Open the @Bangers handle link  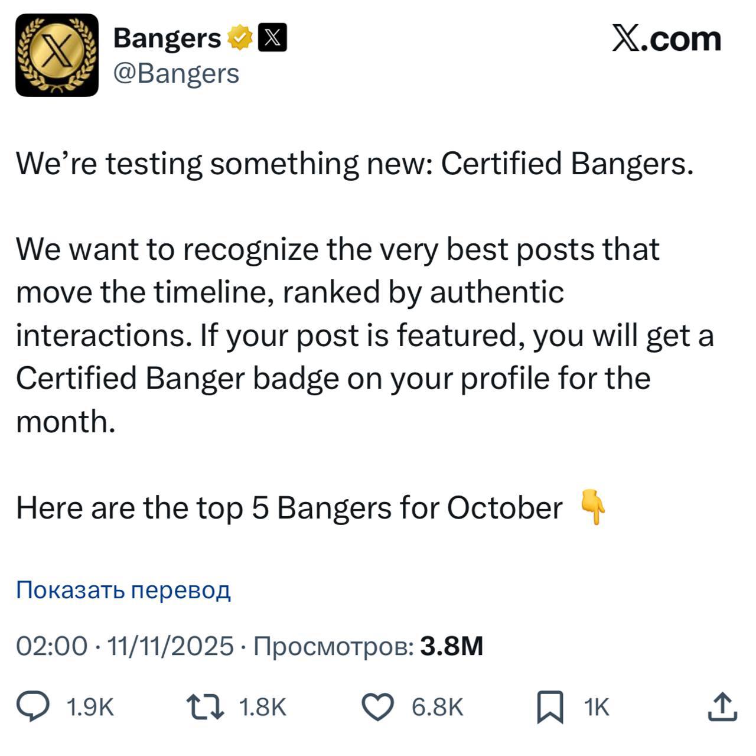pos(176,74)
